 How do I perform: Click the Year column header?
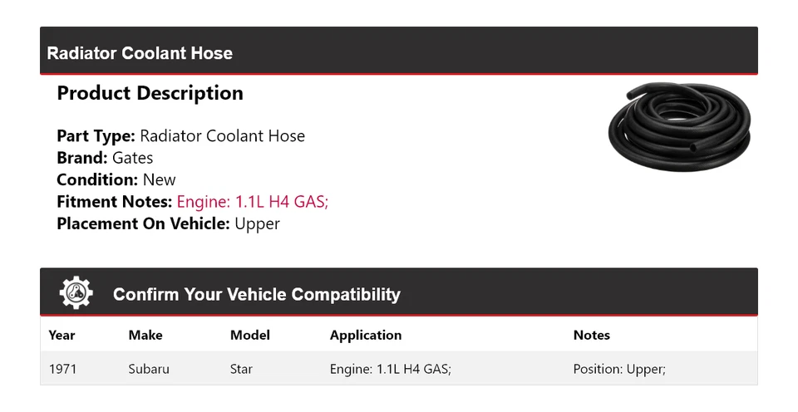62,336
